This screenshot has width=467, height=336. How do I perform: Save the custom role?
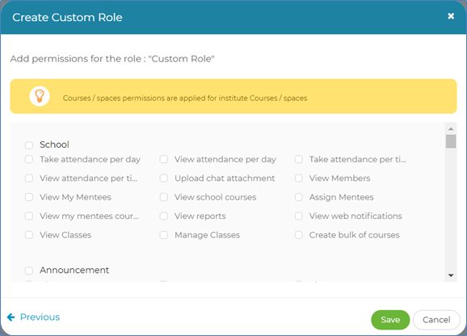pyautogui.click(x=390, y=320)
